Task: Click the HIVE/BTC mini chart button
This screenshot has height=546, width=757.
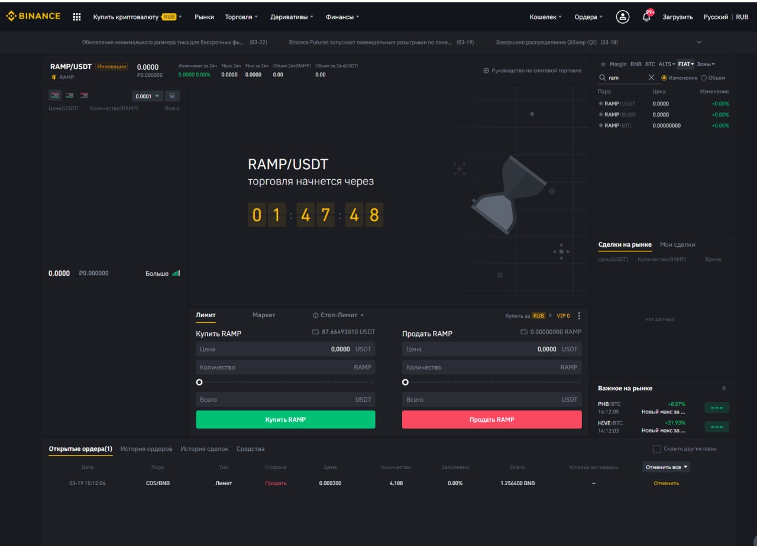Action: click(x=717, y=427)
